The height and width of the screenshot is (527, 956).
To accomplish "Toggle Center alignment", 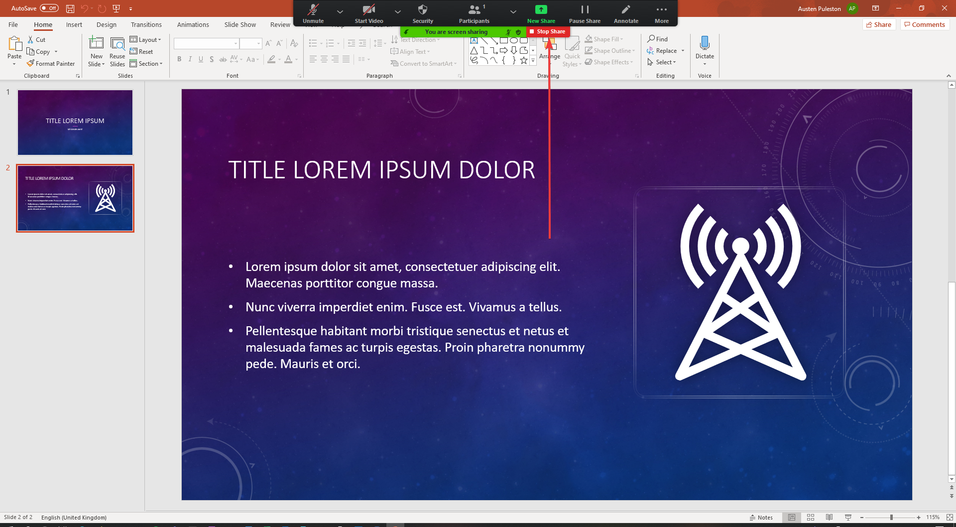I will 324,59.
